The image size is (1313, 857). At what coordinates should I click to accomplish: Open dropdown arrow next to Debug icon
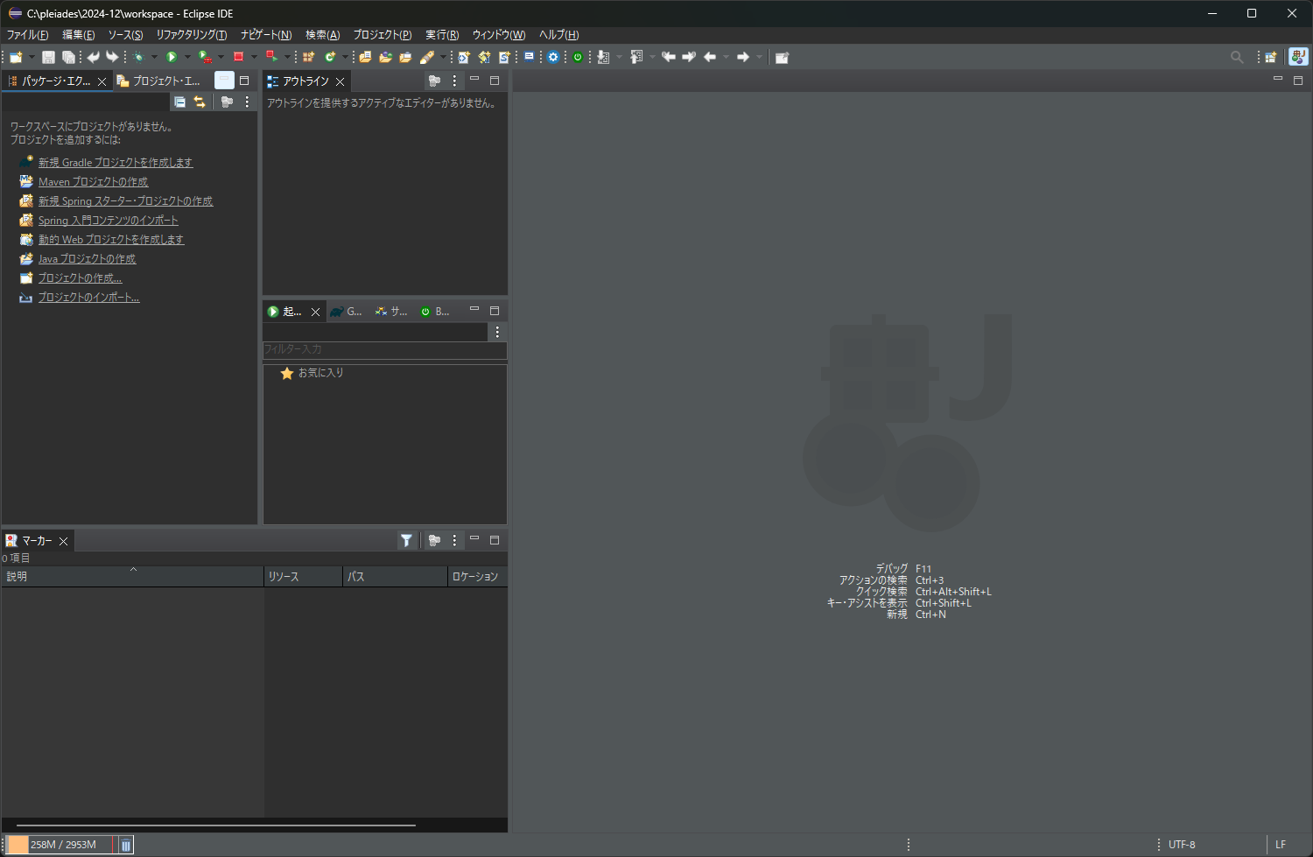pos(154,57)
